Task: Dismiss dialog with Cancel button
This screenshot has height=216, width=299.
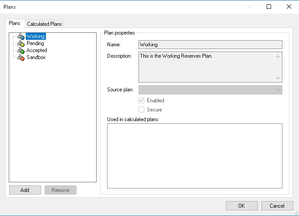Action: pyautogui.click(x=277, y=206)
